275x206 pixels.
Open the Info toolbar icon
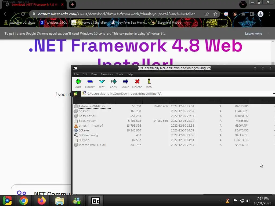(x=149, y=84)
